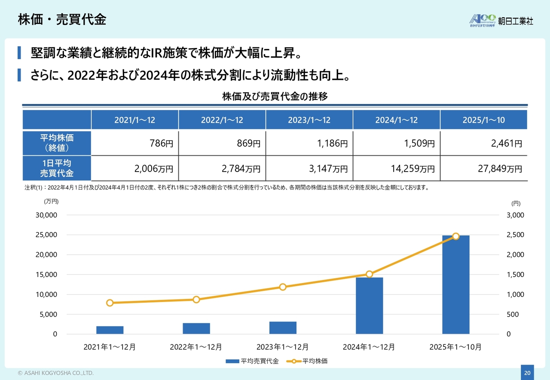550x380 pixels.
Task: Select the 2023年1～12月 x-axis label
Action: click(x=282, y=347)
